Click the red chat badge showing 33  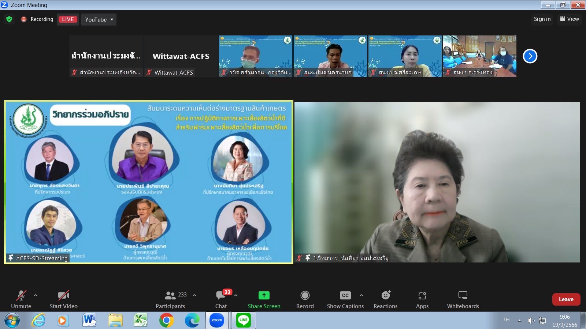point(227,292)
